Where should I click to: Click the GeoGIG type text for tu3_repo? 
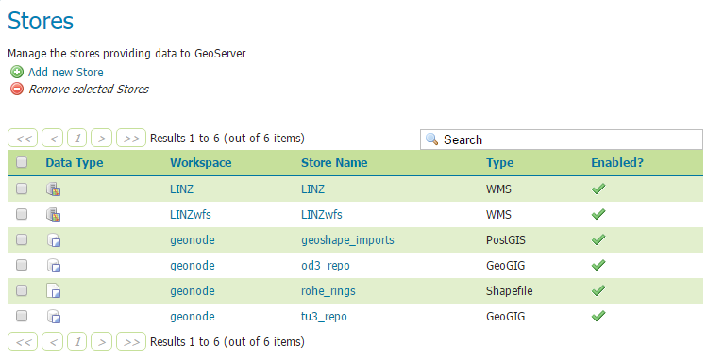click(505, 317)
